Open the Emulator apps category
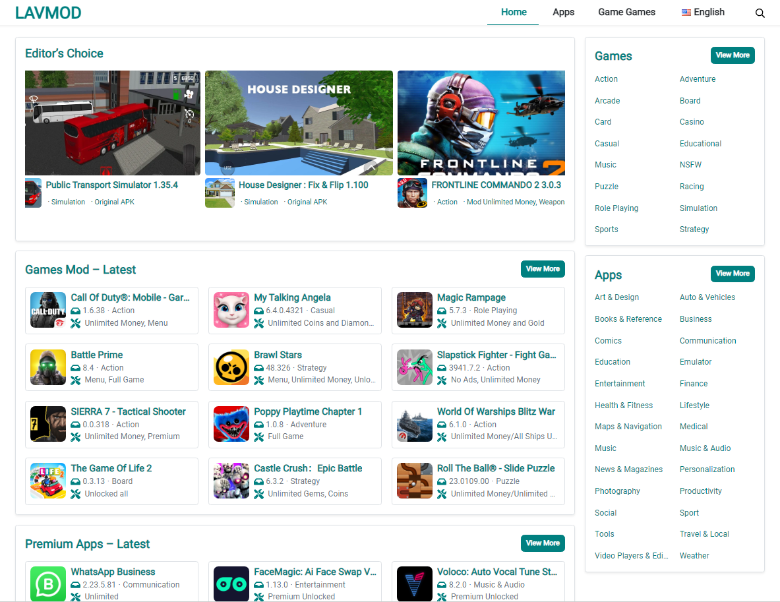780x602 pixels. [696, 362]
